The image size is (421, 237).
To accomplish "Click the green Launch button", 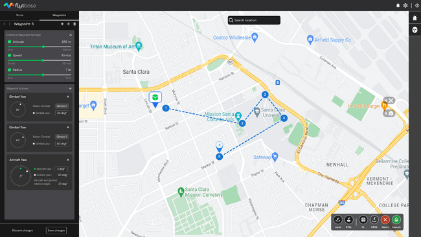I will click(396, 220).
